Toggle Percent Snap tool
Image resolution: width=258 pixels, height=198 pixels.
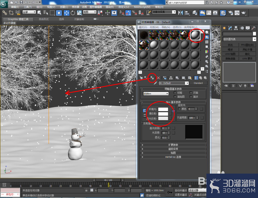coord(134,13)
